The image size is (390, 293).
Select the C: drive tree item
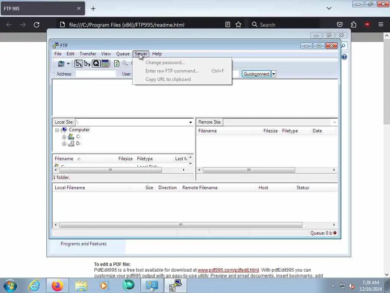coord(78,137)
